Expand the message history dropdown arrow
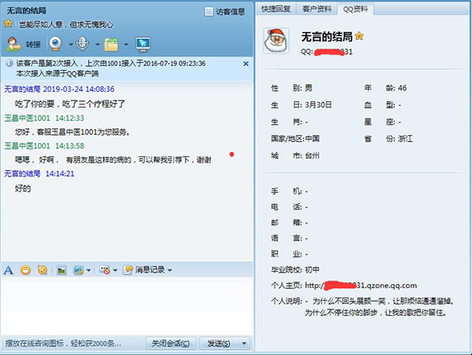The width and height of the screenshot is (472, 355). pyautogui.click(x=170, y=270)
